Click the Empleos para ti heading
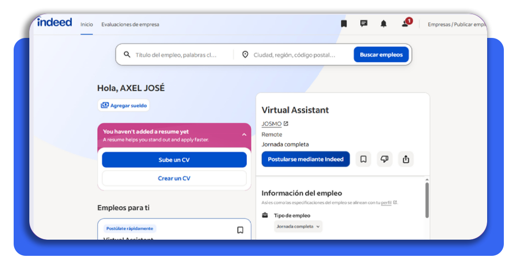This screenshot has width=518, height=271. click(x=123, y=208)
